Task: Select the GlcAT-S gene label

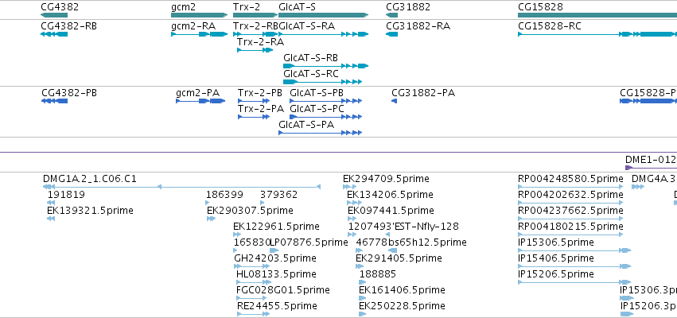Action: click(297, 7)
